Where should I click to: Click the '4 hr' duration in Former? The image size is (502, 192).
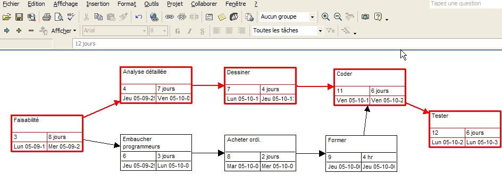pyautogui.click(x=367, y=157)
